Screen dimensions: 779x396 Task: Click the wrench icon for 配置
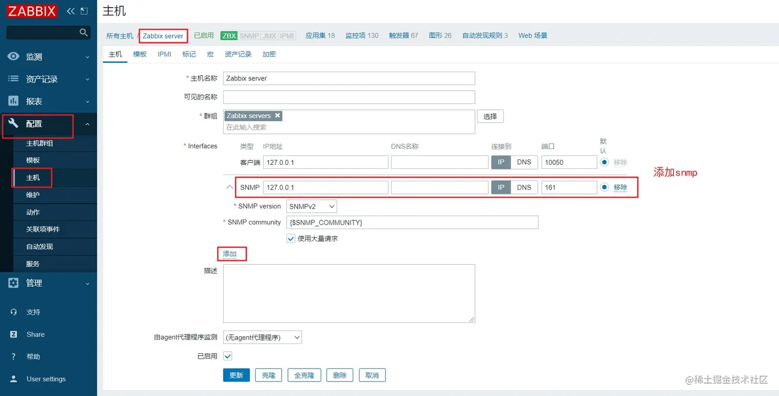tap(13, 124)
